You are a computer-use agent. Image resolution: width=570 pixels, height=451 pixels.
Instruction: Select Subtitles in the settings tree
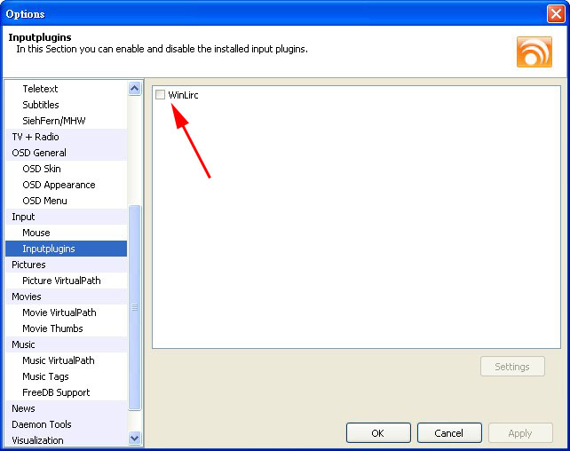(x=41, y=105)
